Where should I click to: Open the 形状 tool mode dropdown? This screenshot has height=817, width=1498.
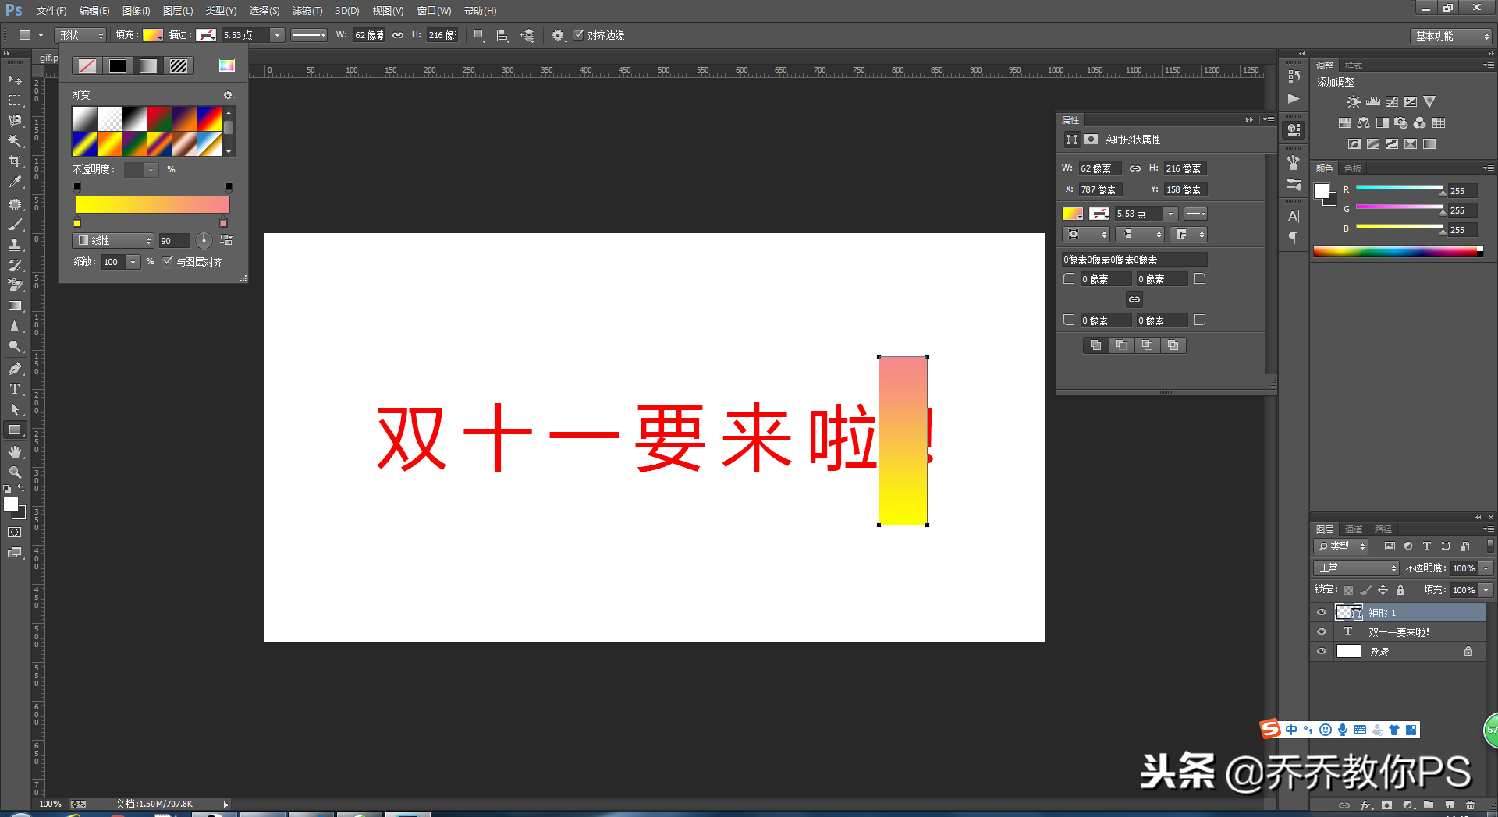point(81,35)
